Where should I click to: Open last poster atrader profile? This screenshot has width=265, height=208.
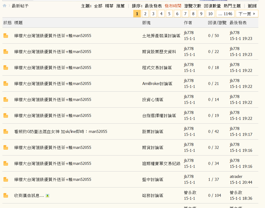click(x=236, y=177)
